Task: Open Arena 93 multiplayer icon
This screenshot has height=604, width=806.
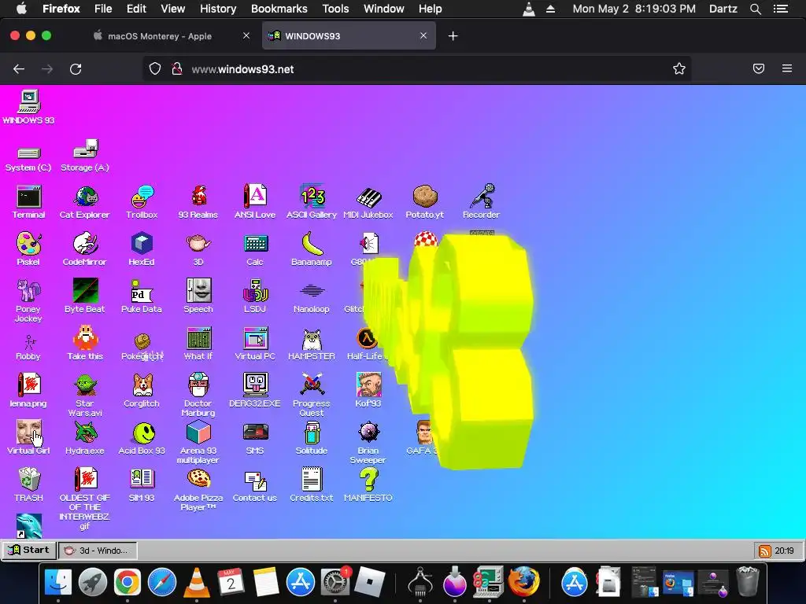Action: coord(198,443)
